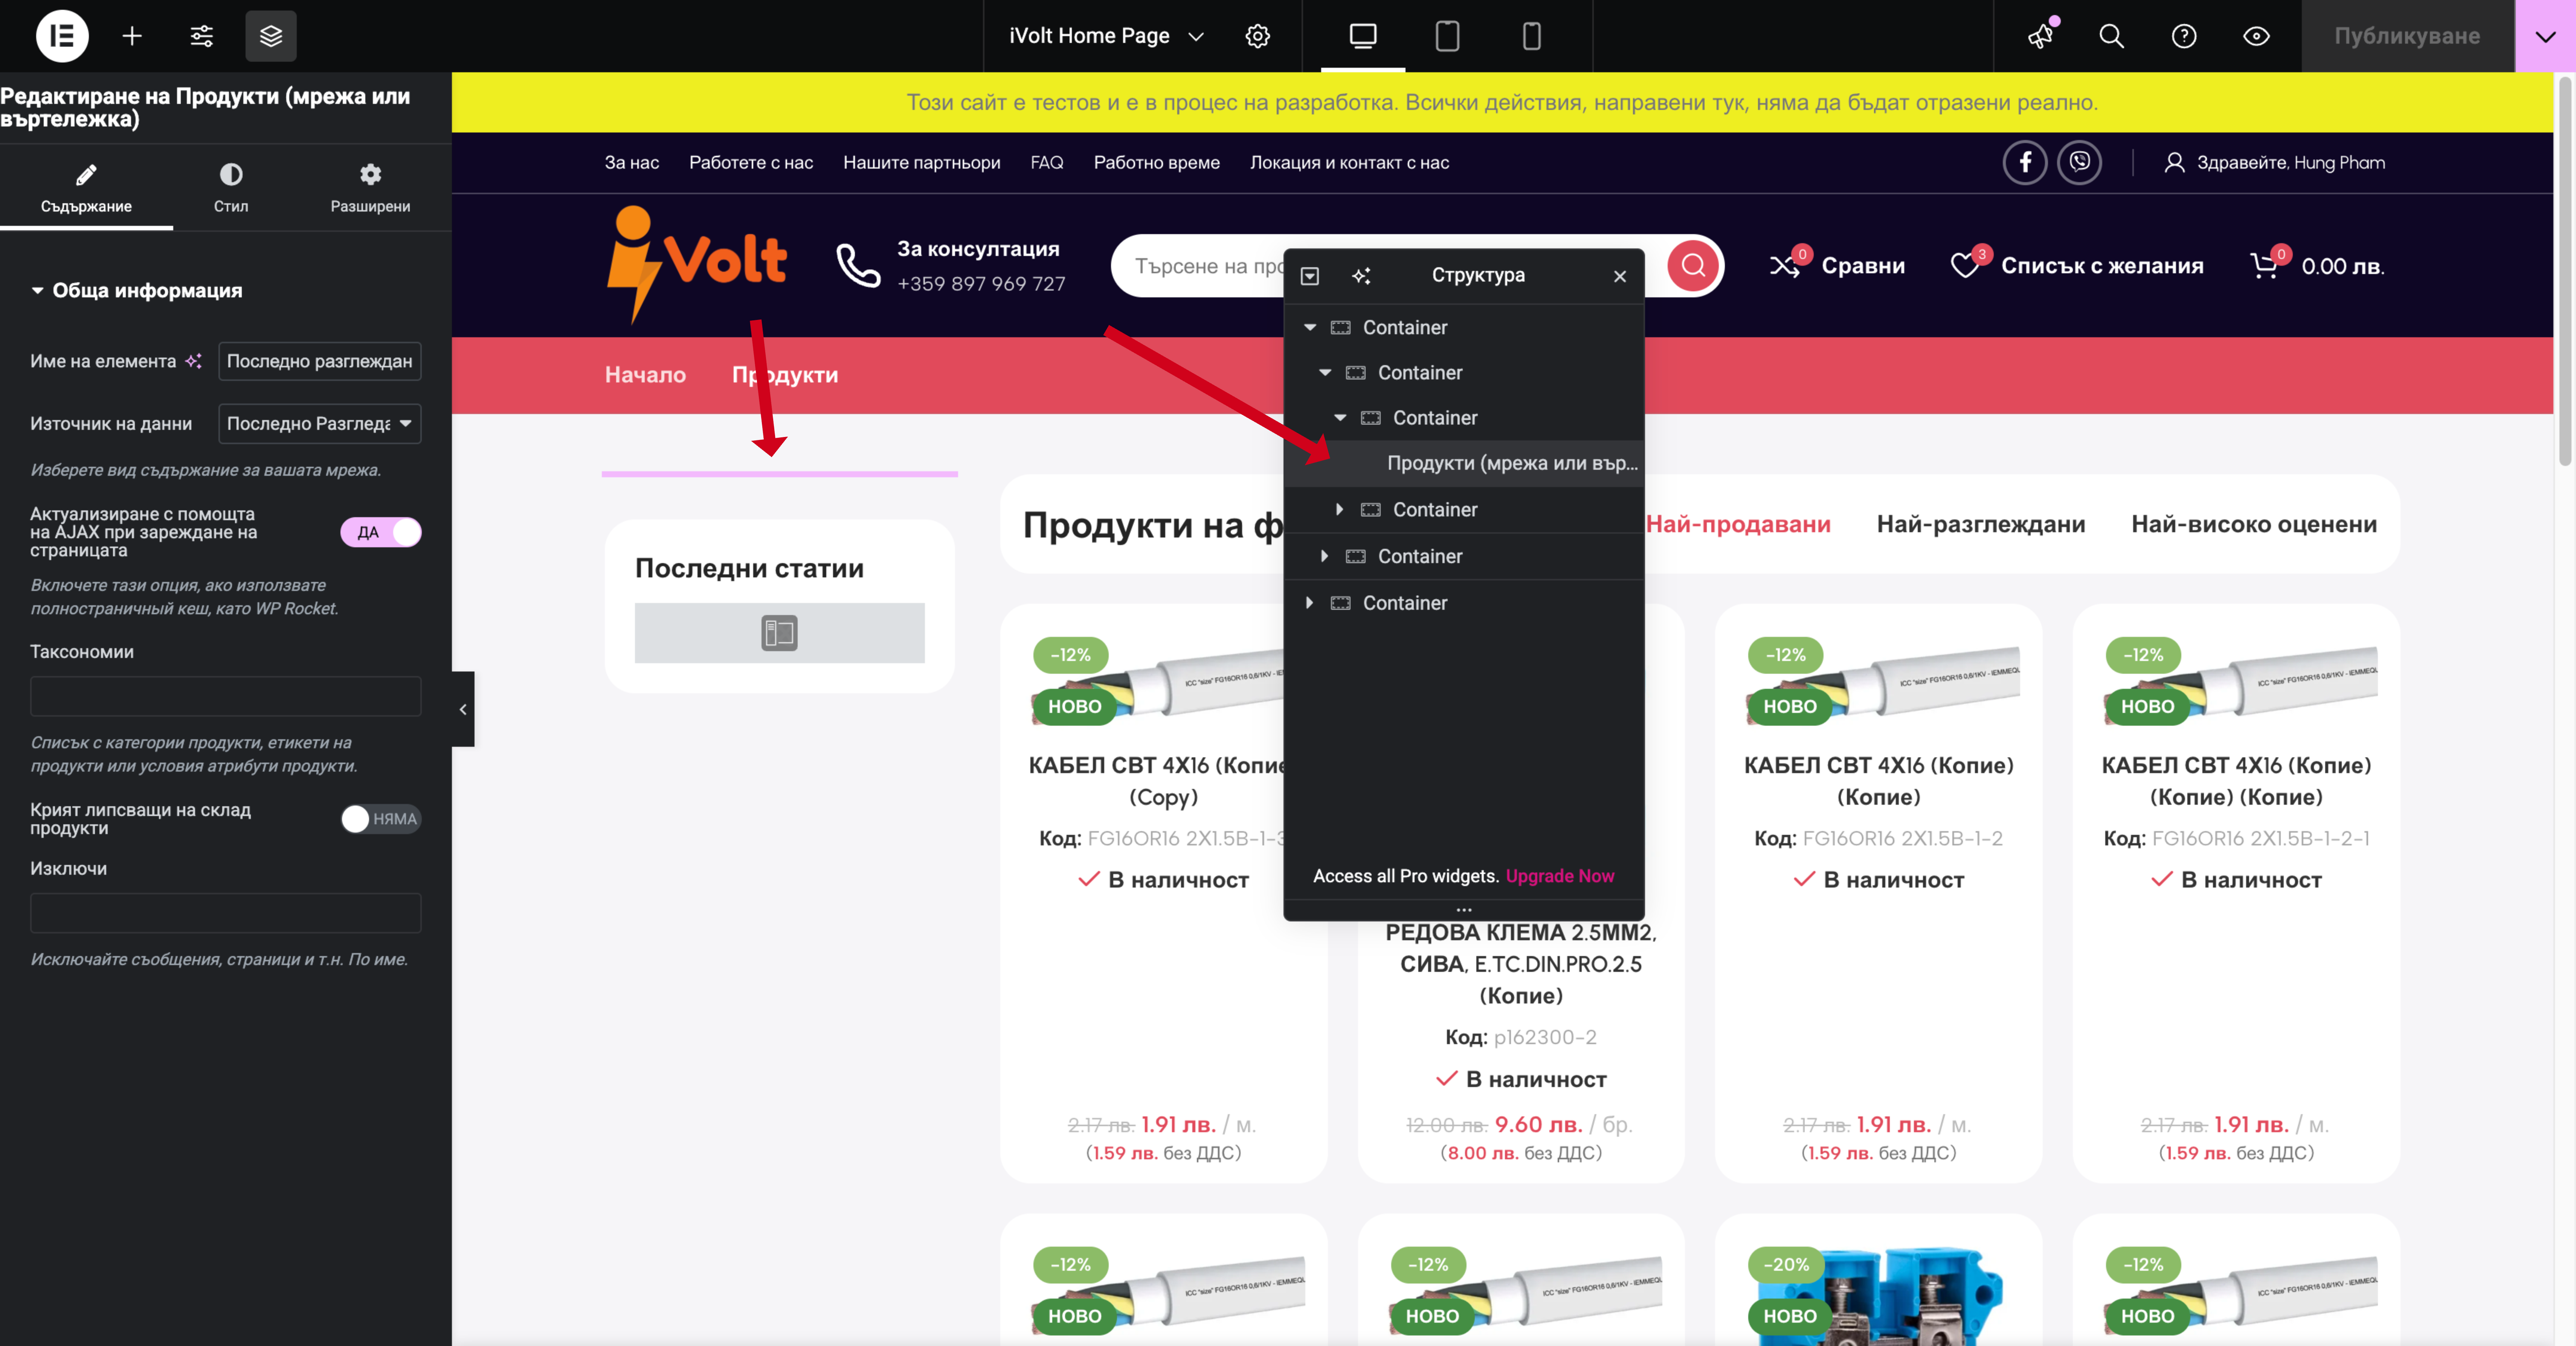The height and width of the screenshot is (1346, 2576).
Task: Click Начало in the red navigation bar
Action: click(645, 375)
